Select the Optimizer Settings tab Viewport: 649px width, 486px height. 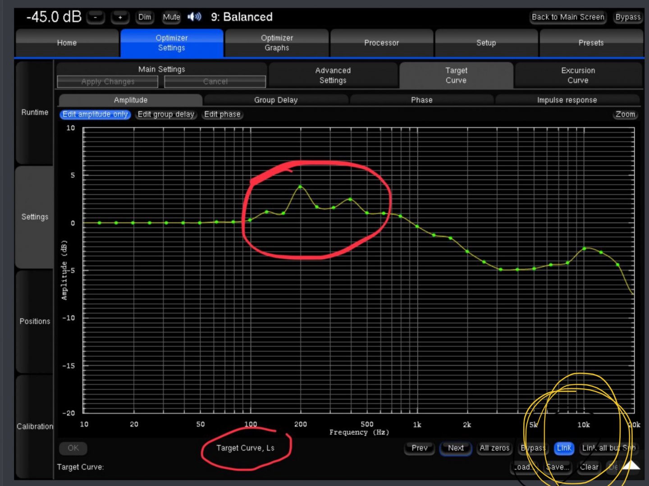pos(172,43)
